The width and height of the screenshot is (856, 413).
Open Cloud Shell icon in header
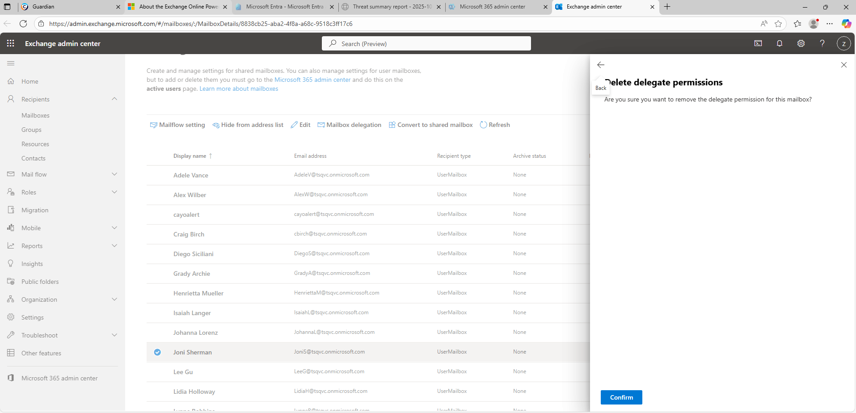coord(758,43)
